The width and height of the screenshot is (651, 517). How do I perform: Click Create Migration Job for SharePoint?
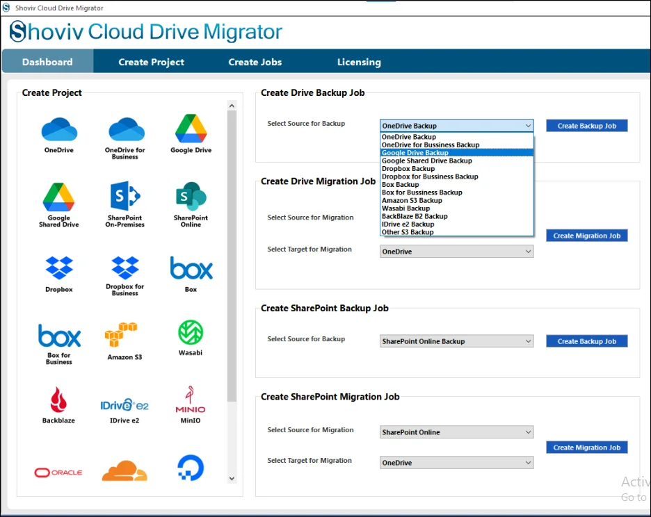[586, 448]
